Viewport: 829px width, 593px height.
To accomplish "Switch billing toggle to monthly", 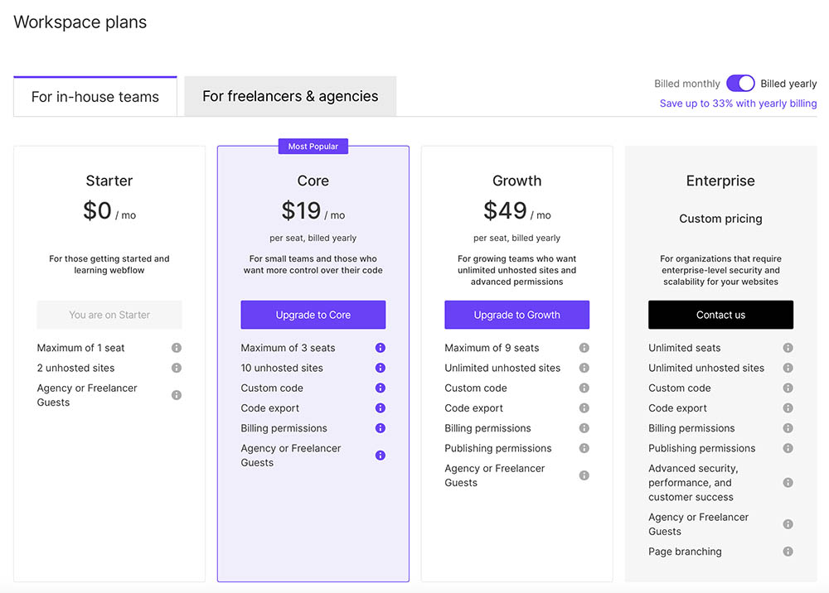I will (740, 83).
